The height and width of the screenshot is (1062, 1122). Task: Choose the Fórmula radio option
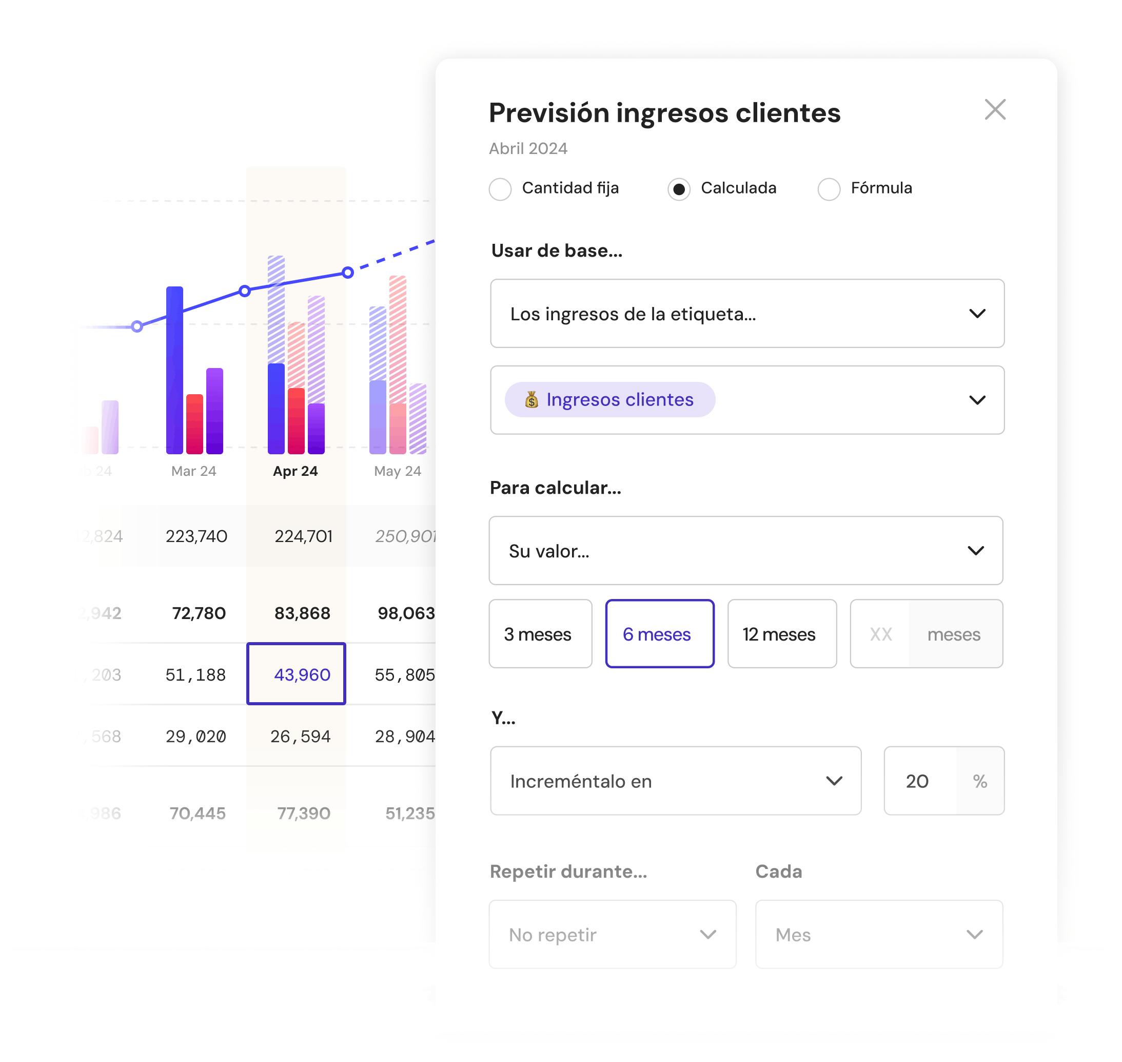point(829,188)
